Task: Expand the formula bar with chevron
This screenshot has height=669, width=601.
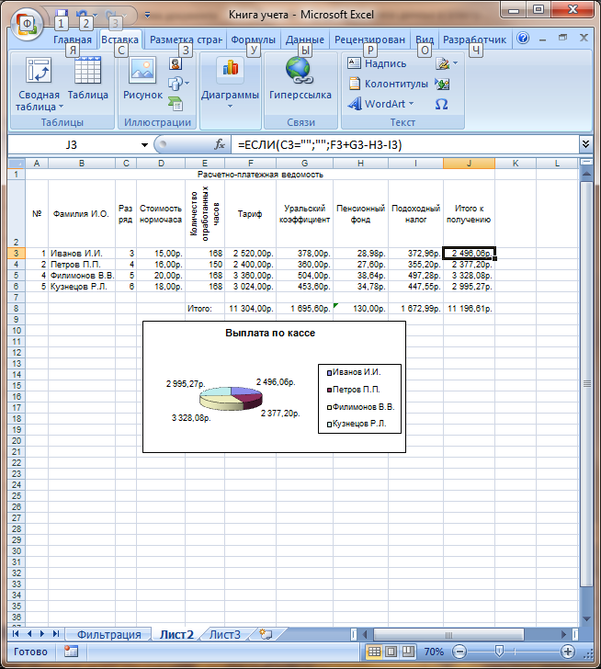Action: point(585,144)
